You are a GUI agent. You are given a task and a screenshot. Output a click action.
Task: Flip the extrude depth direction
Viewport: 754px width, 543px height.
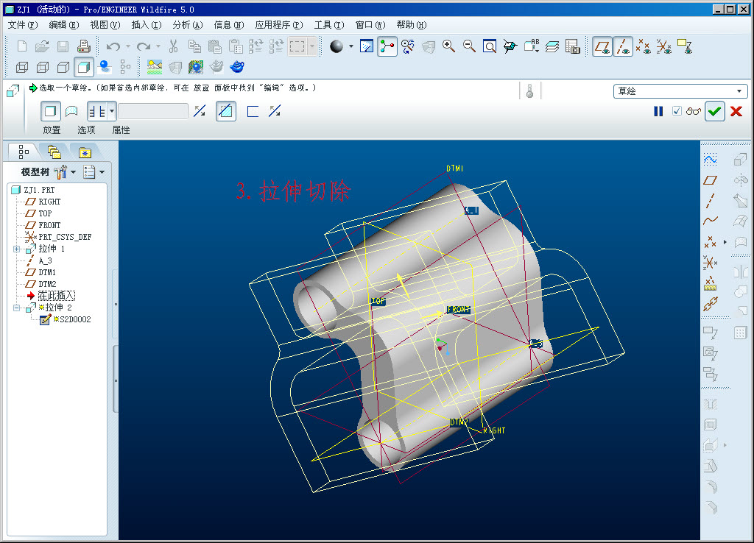200,112
